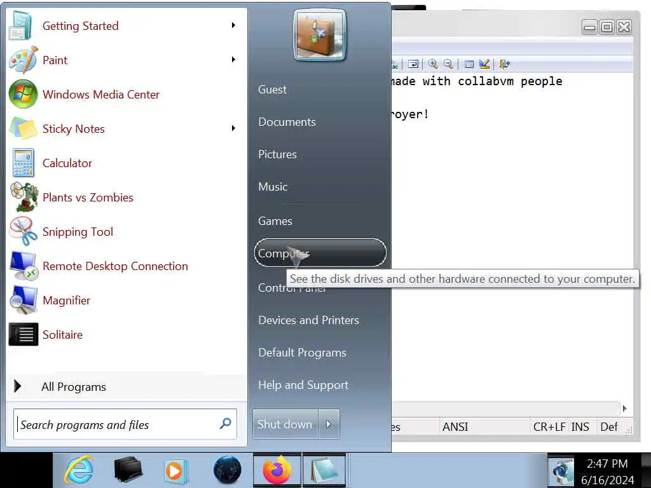
Task: Open the clock showing 2:47 PM
Action: pyautogui.click(x=607, y=471)
